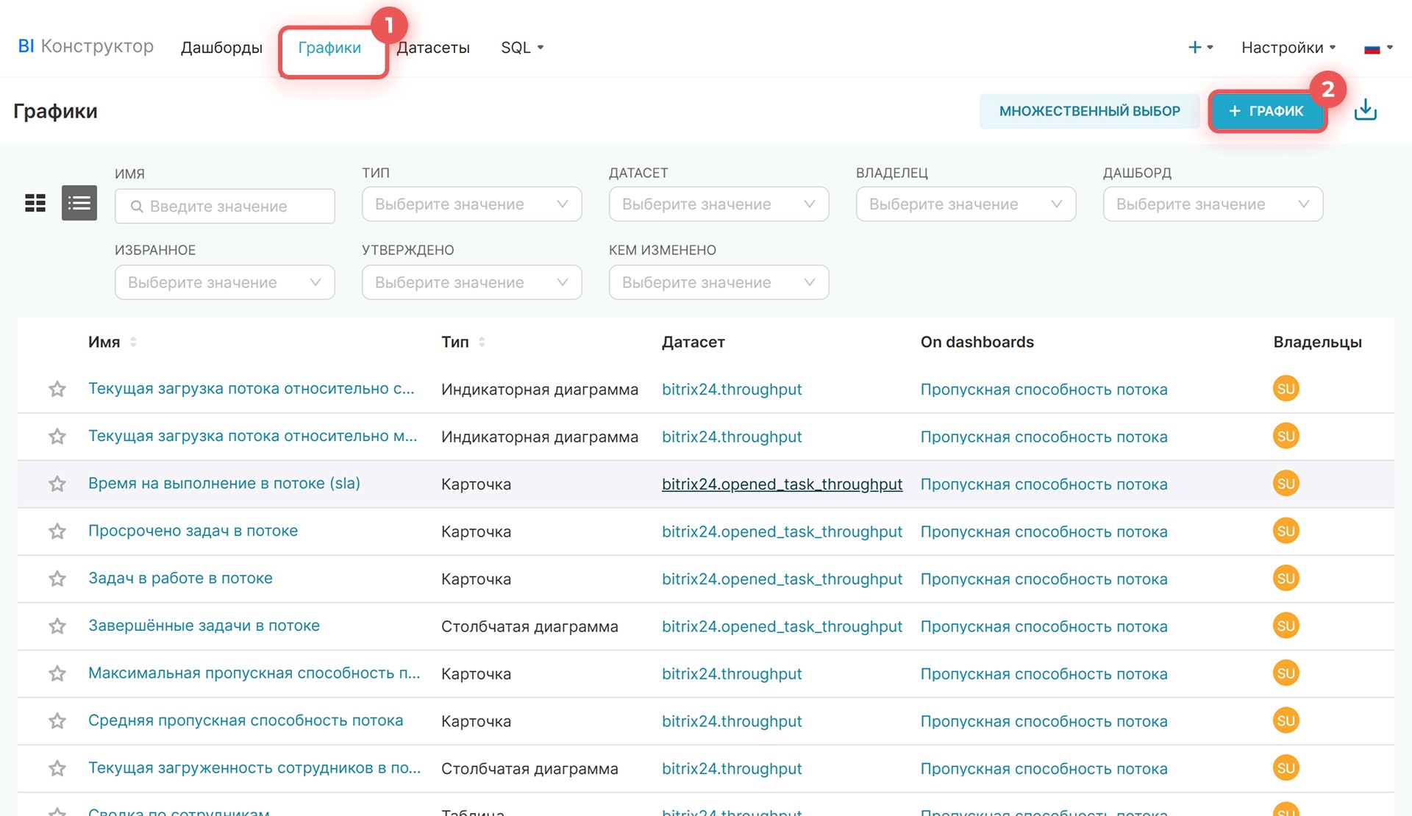Sort by Имя column arrows
Screen dimensions: 1412x816
[x=133, y=342]
